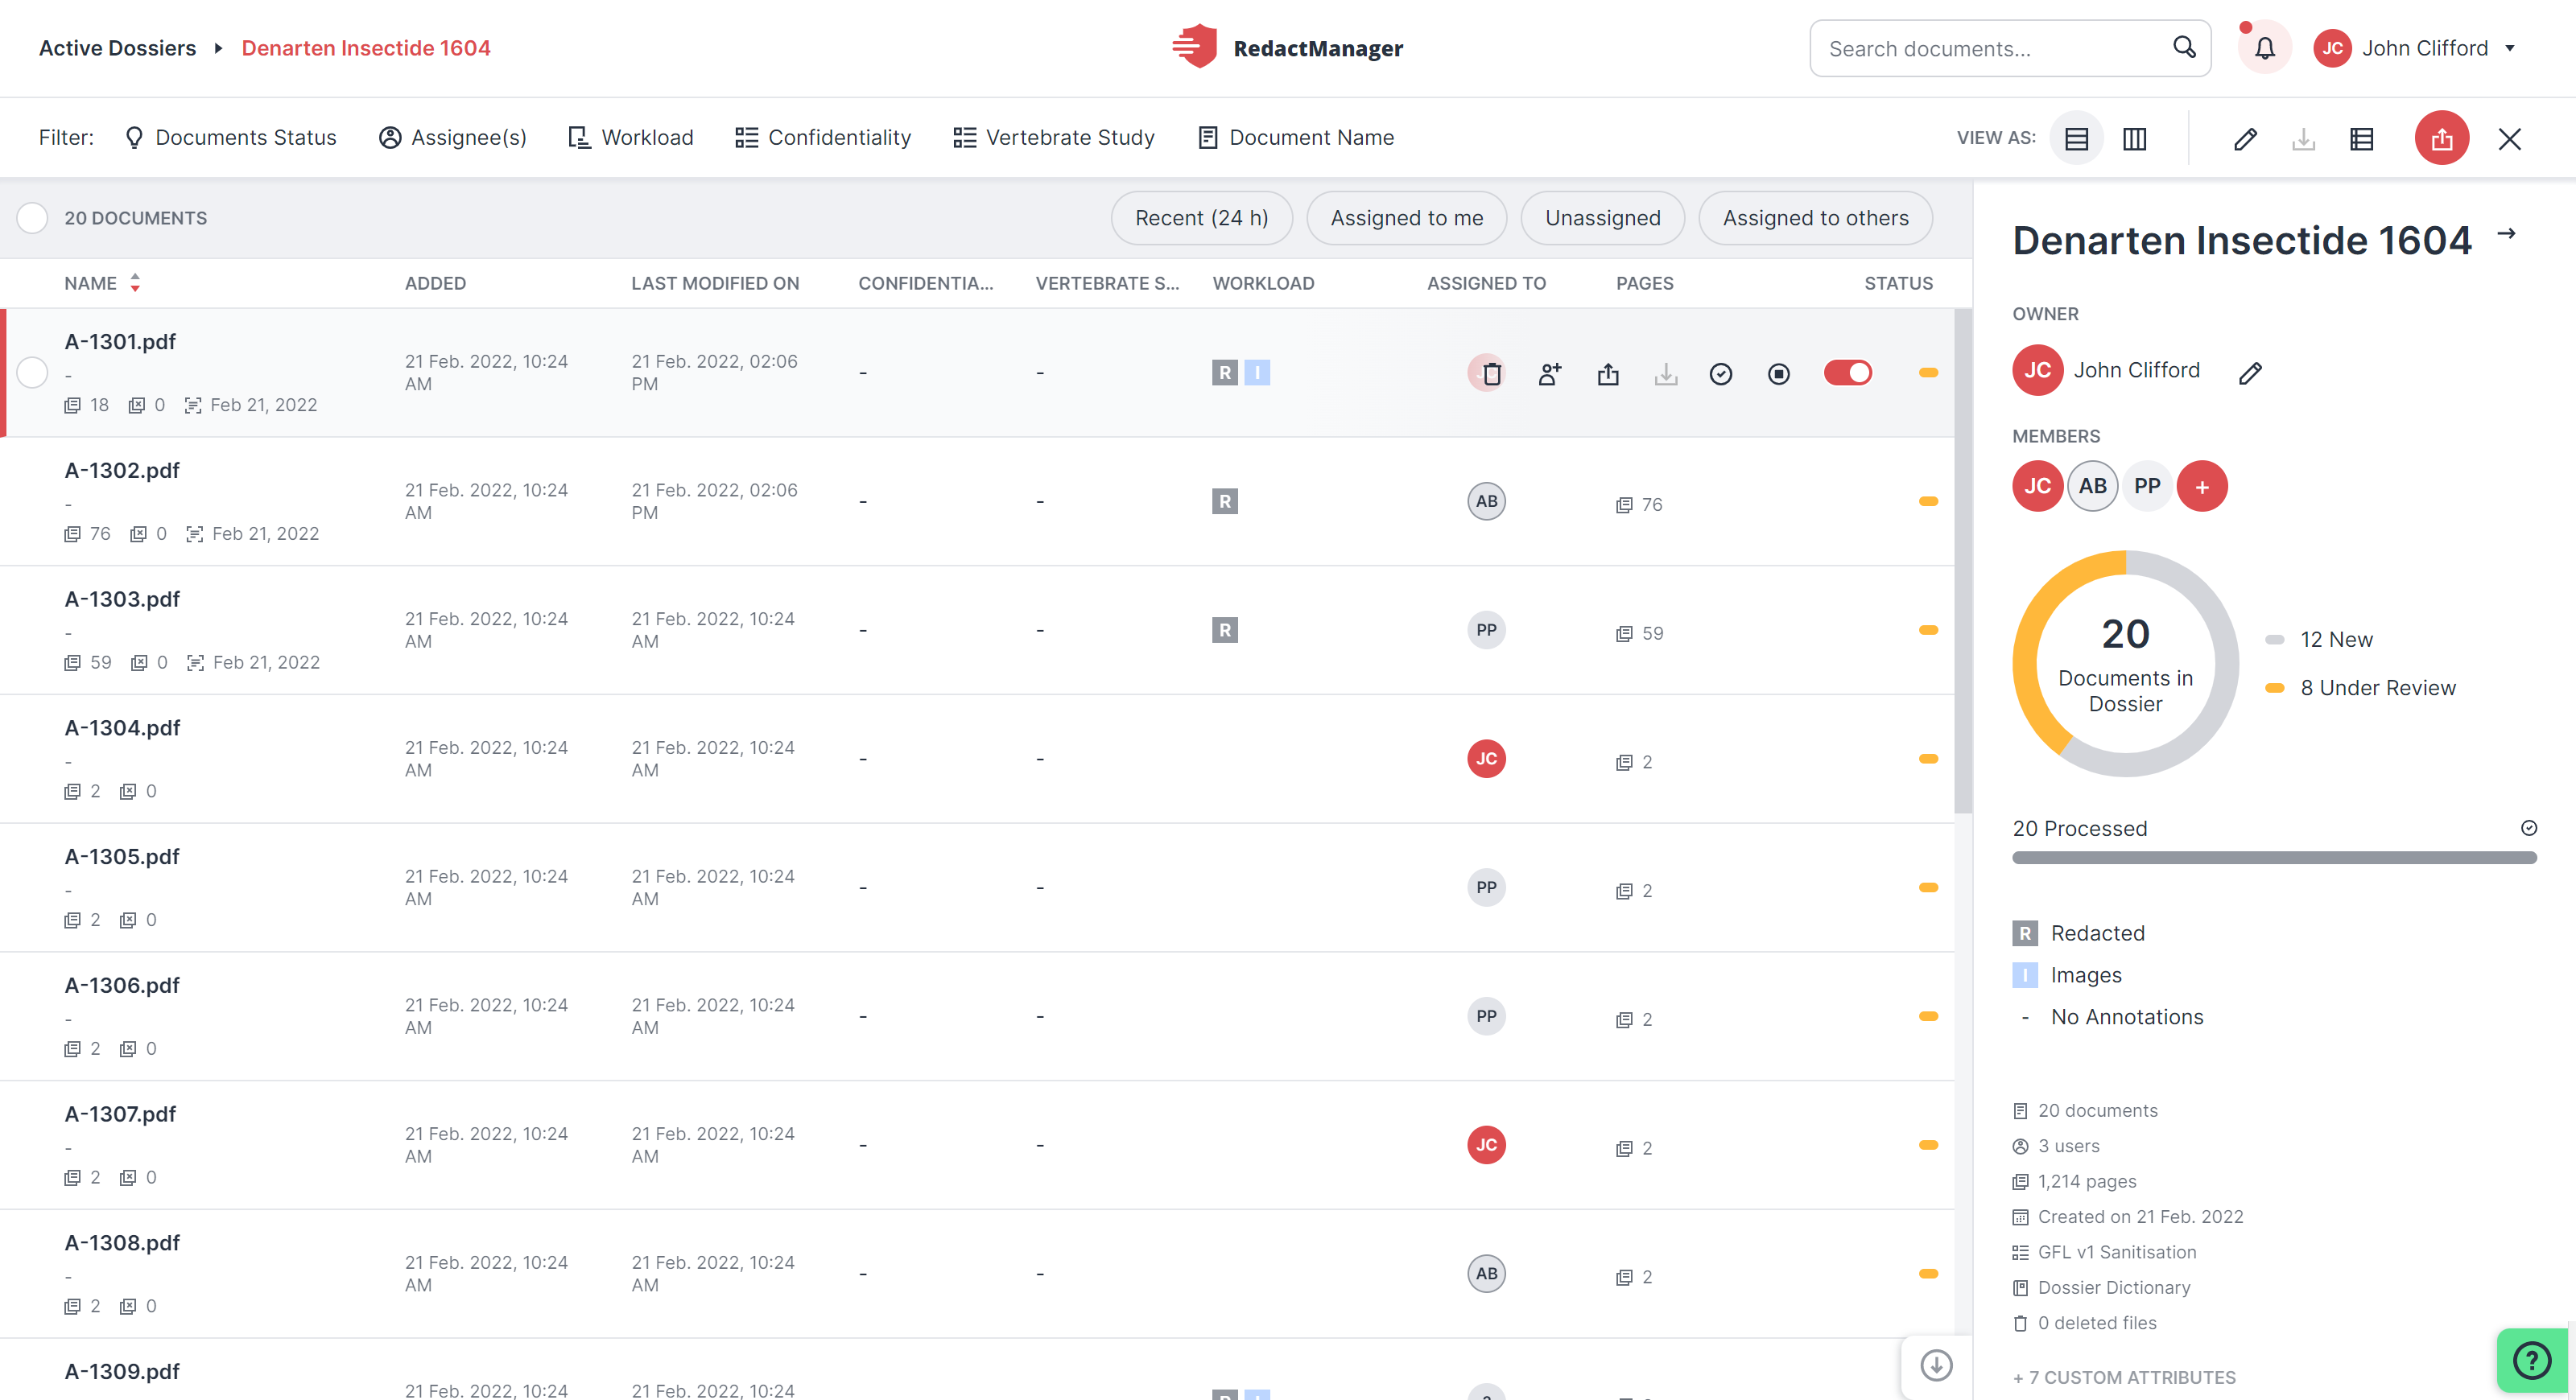
Task: Click the LAST MODIFIED ON column header
Action: point(715,282)
